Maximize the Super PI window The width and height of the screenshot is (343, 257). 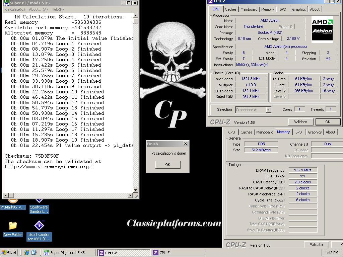(x=129, y=3)
